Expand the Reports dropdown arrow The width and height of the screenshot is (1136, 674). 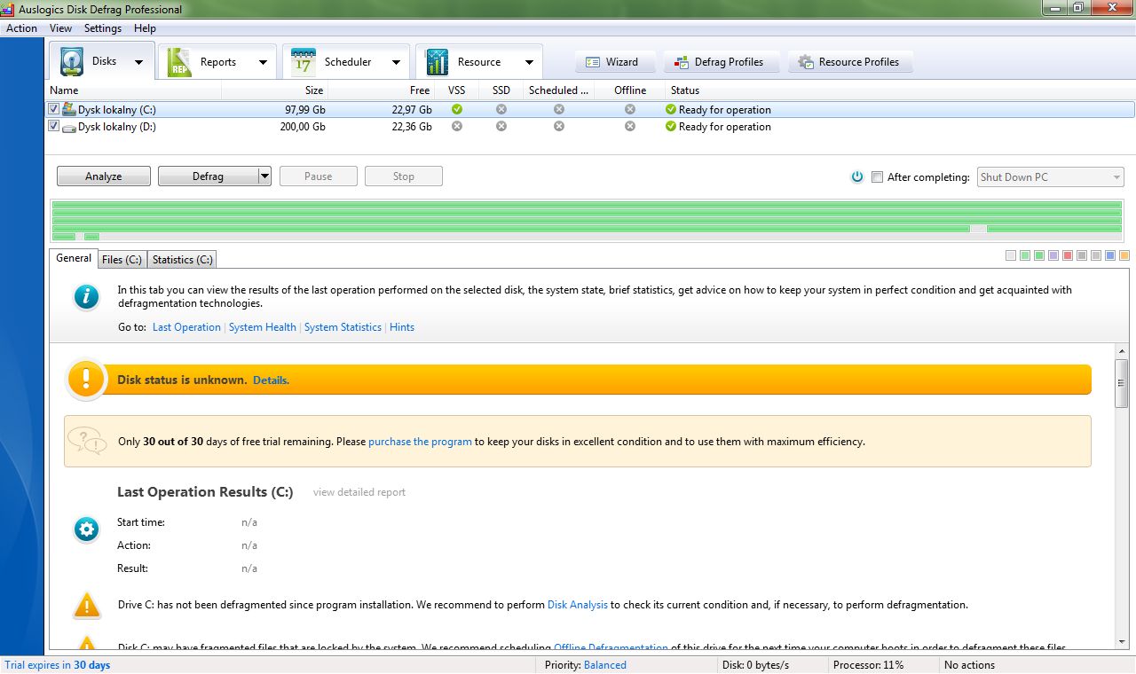[263, 62]
